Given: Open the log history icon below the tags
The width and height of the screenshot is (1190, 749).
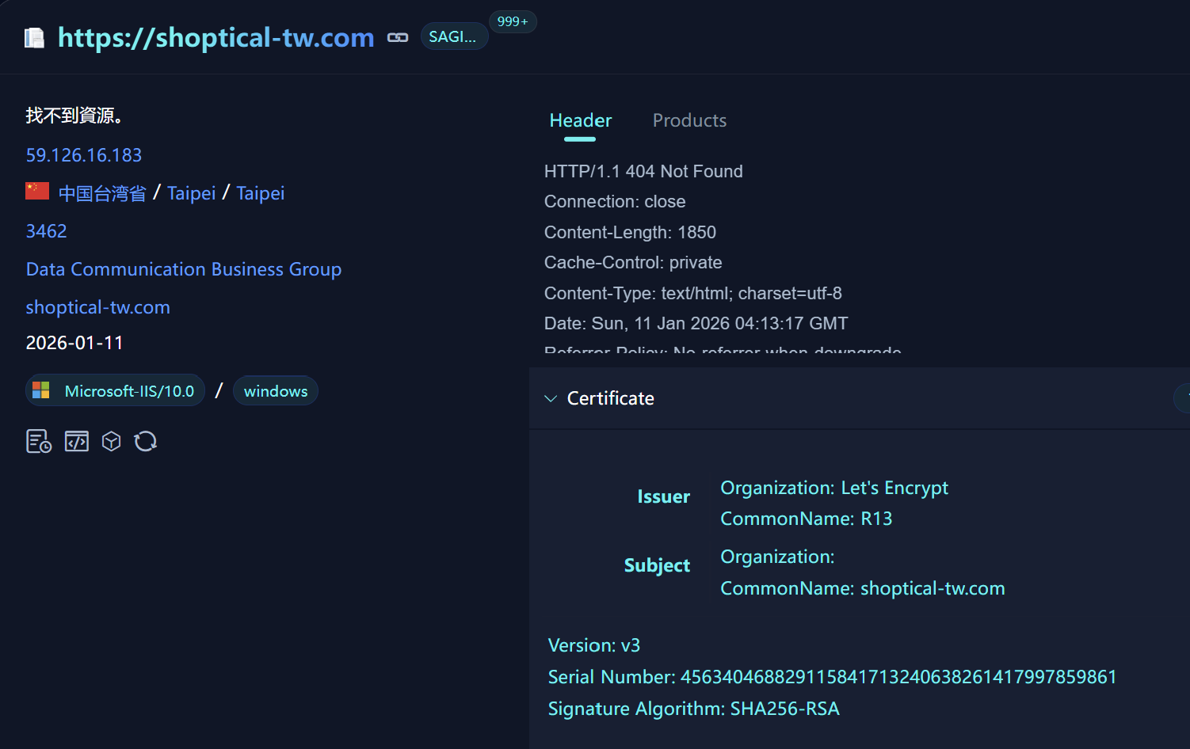Looking at the screenshot, I should point(39,441).
